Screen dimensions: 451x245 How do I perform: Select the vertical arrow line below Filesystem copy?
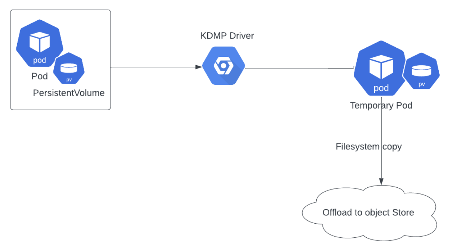(x=382, y=164)
